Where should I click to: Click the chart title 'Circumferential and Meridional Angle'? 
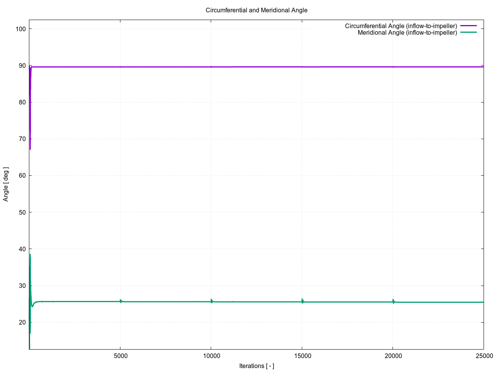click(256, 10)
